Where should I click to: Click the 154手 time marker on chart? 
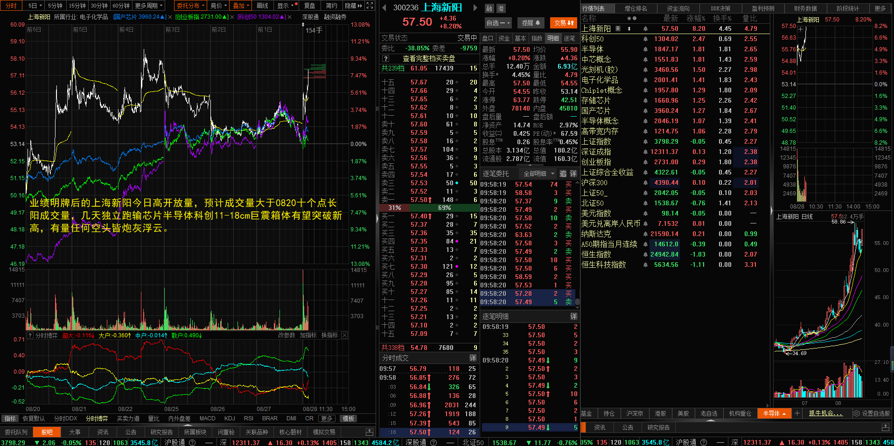314,30
